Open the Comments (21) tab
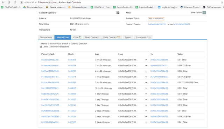The width and height of the screenshot is (224, 129). (x=143, y=37)
